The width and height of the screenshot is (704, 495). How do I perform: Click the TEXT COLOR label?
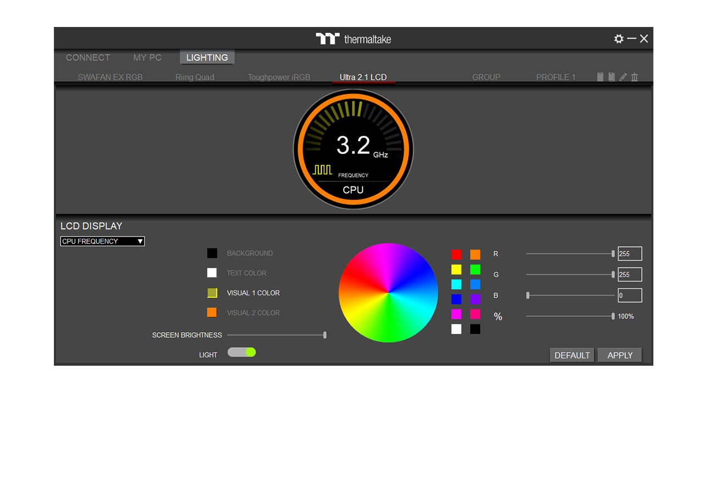tap(246, 273)
